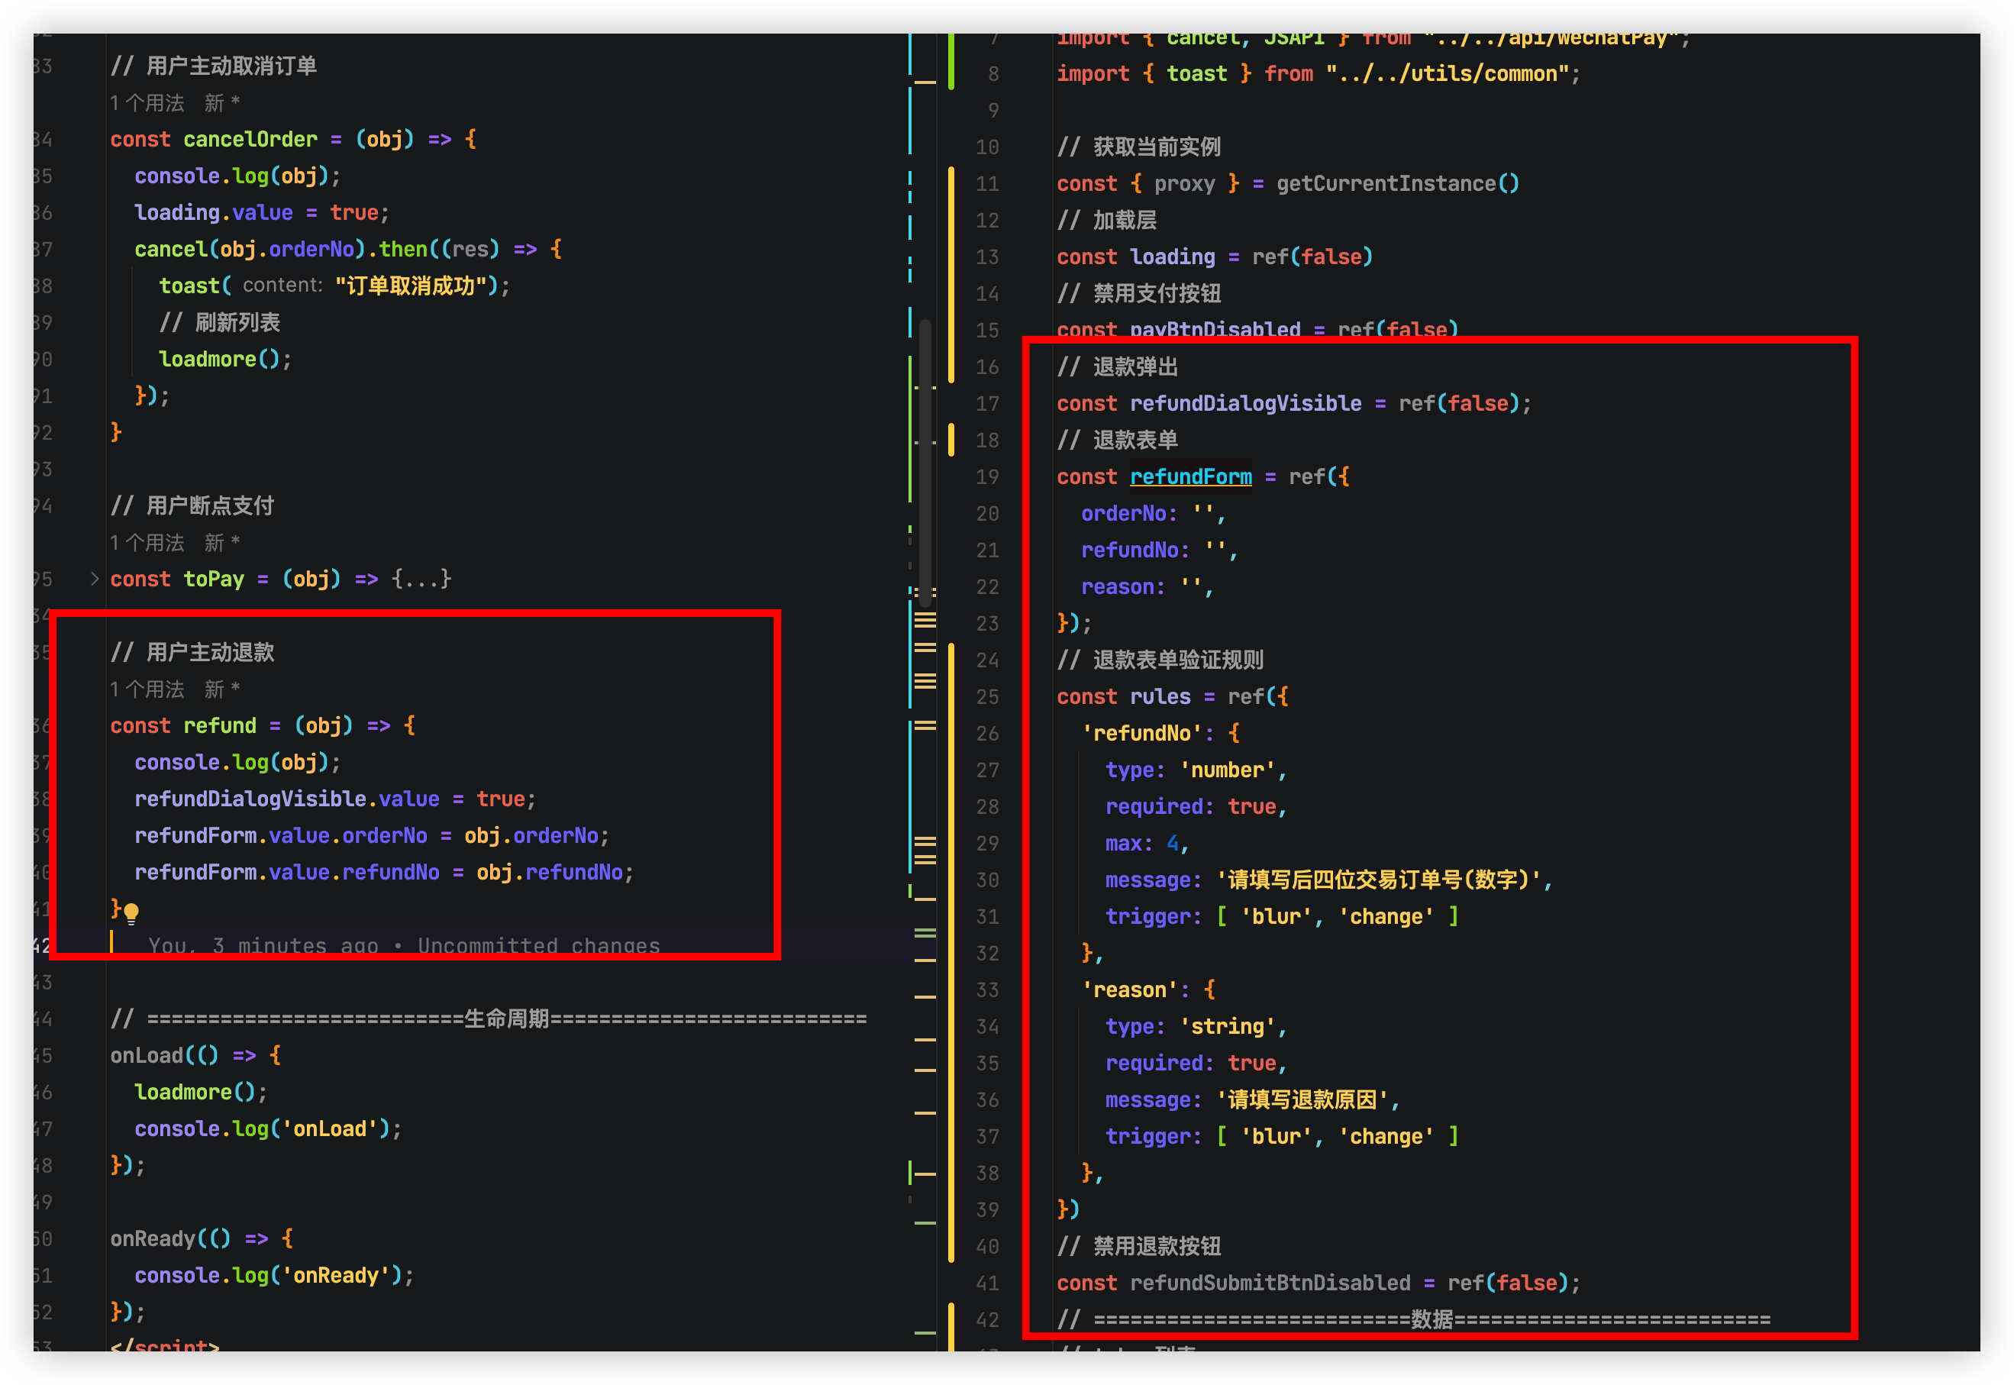The height and width of the screenshot is (1385, 2014).
Task: Click the author hint above cancelOrder
Action: (221, 103)
